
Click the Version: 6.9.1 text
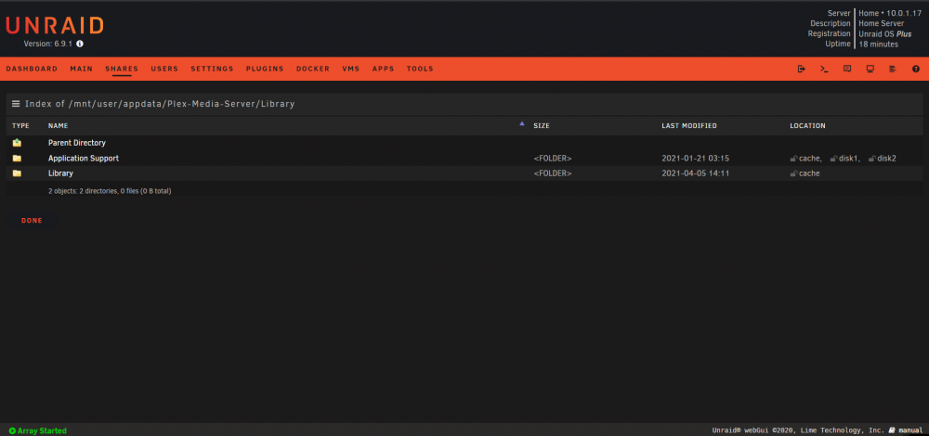pos(49,44)
